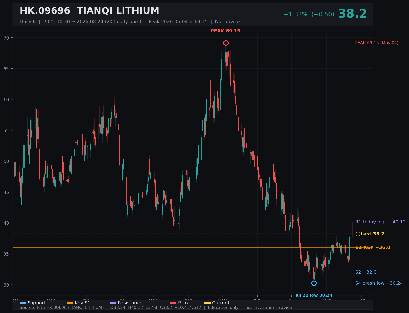Click the purple Resistance legend swatch

[x=113, y=303]
